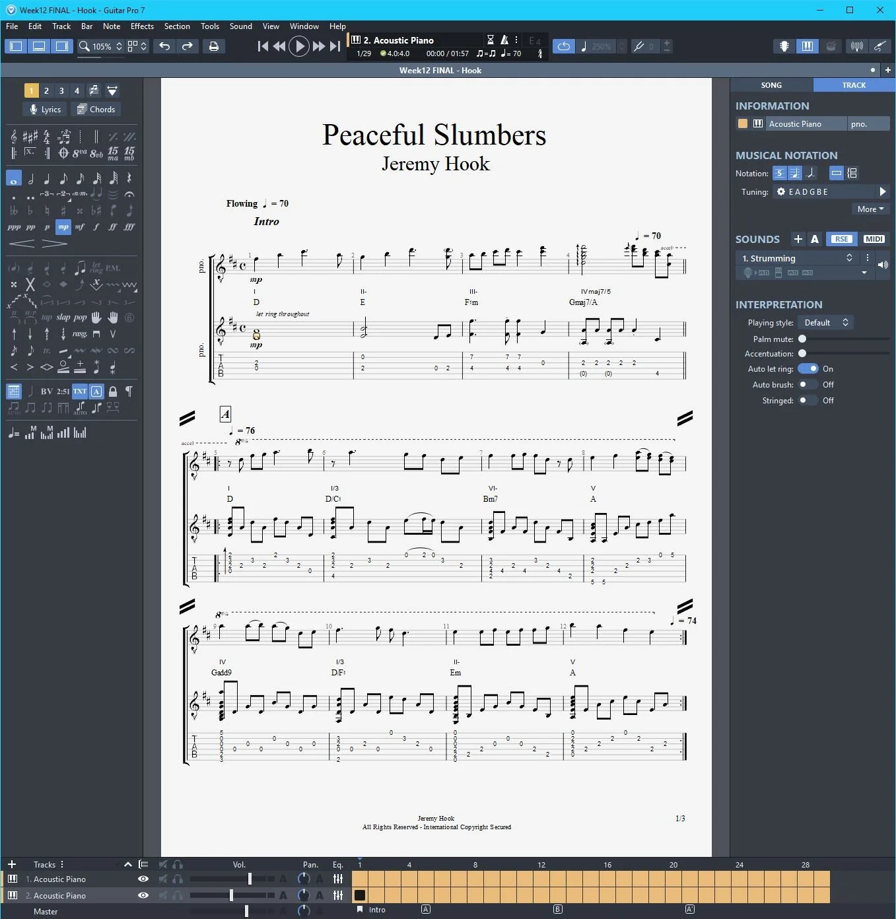
Task: Adjust the Palm mute slider
Action: [843, 339]
